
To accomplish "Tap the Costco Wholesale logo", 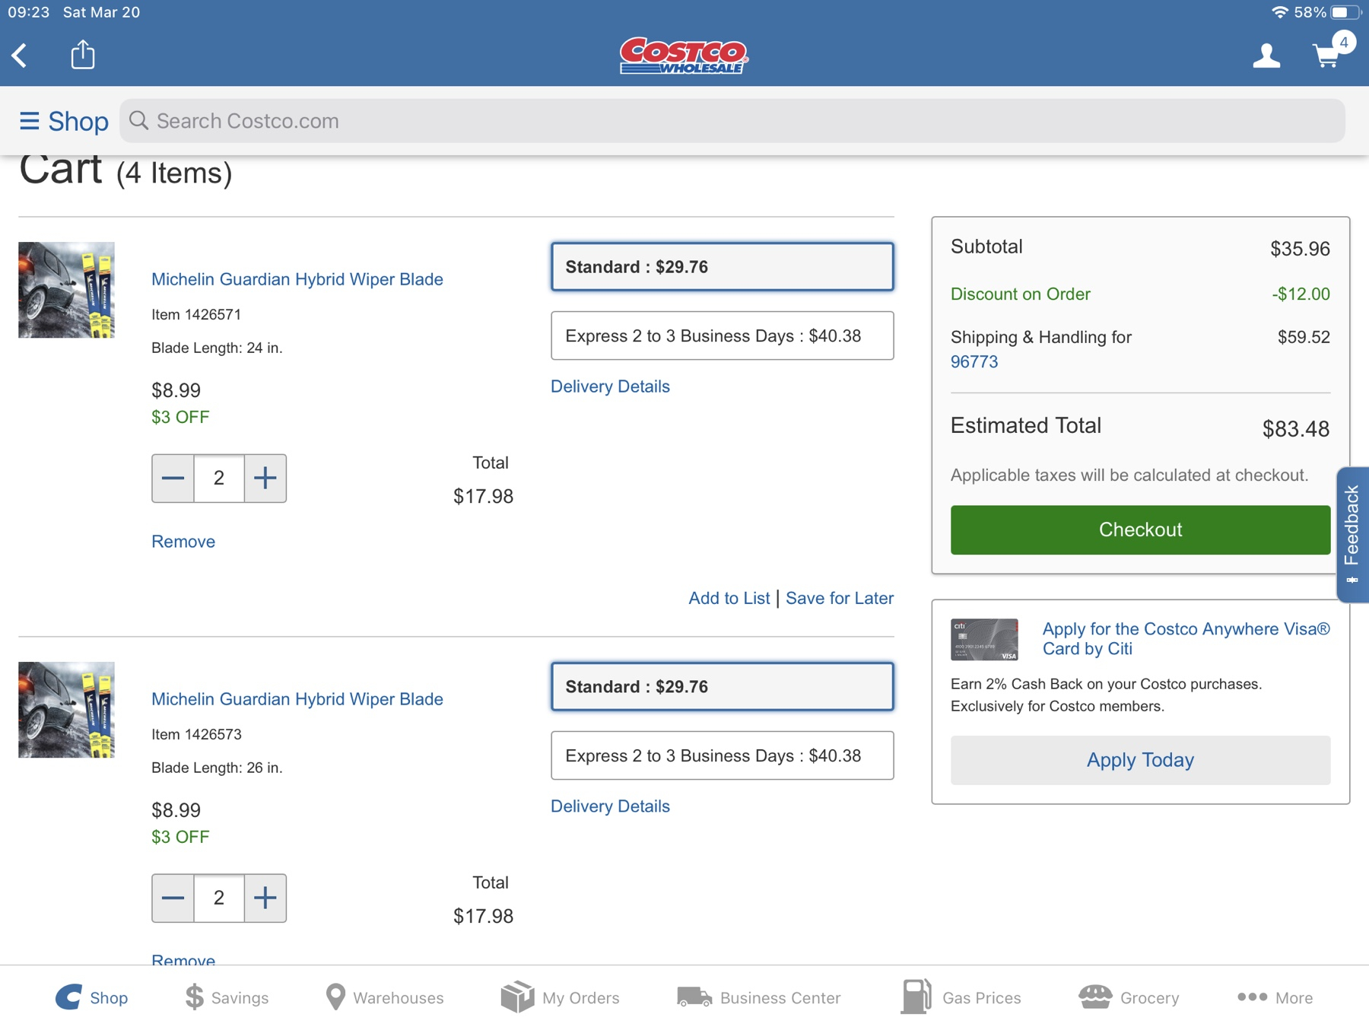I will tap(684, 56).
